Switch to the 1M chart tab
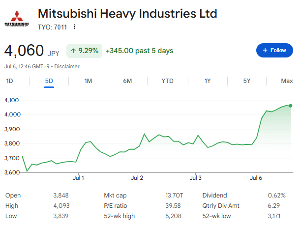Image resolution: width=301 pixels, height=225 pixels. 88,81
